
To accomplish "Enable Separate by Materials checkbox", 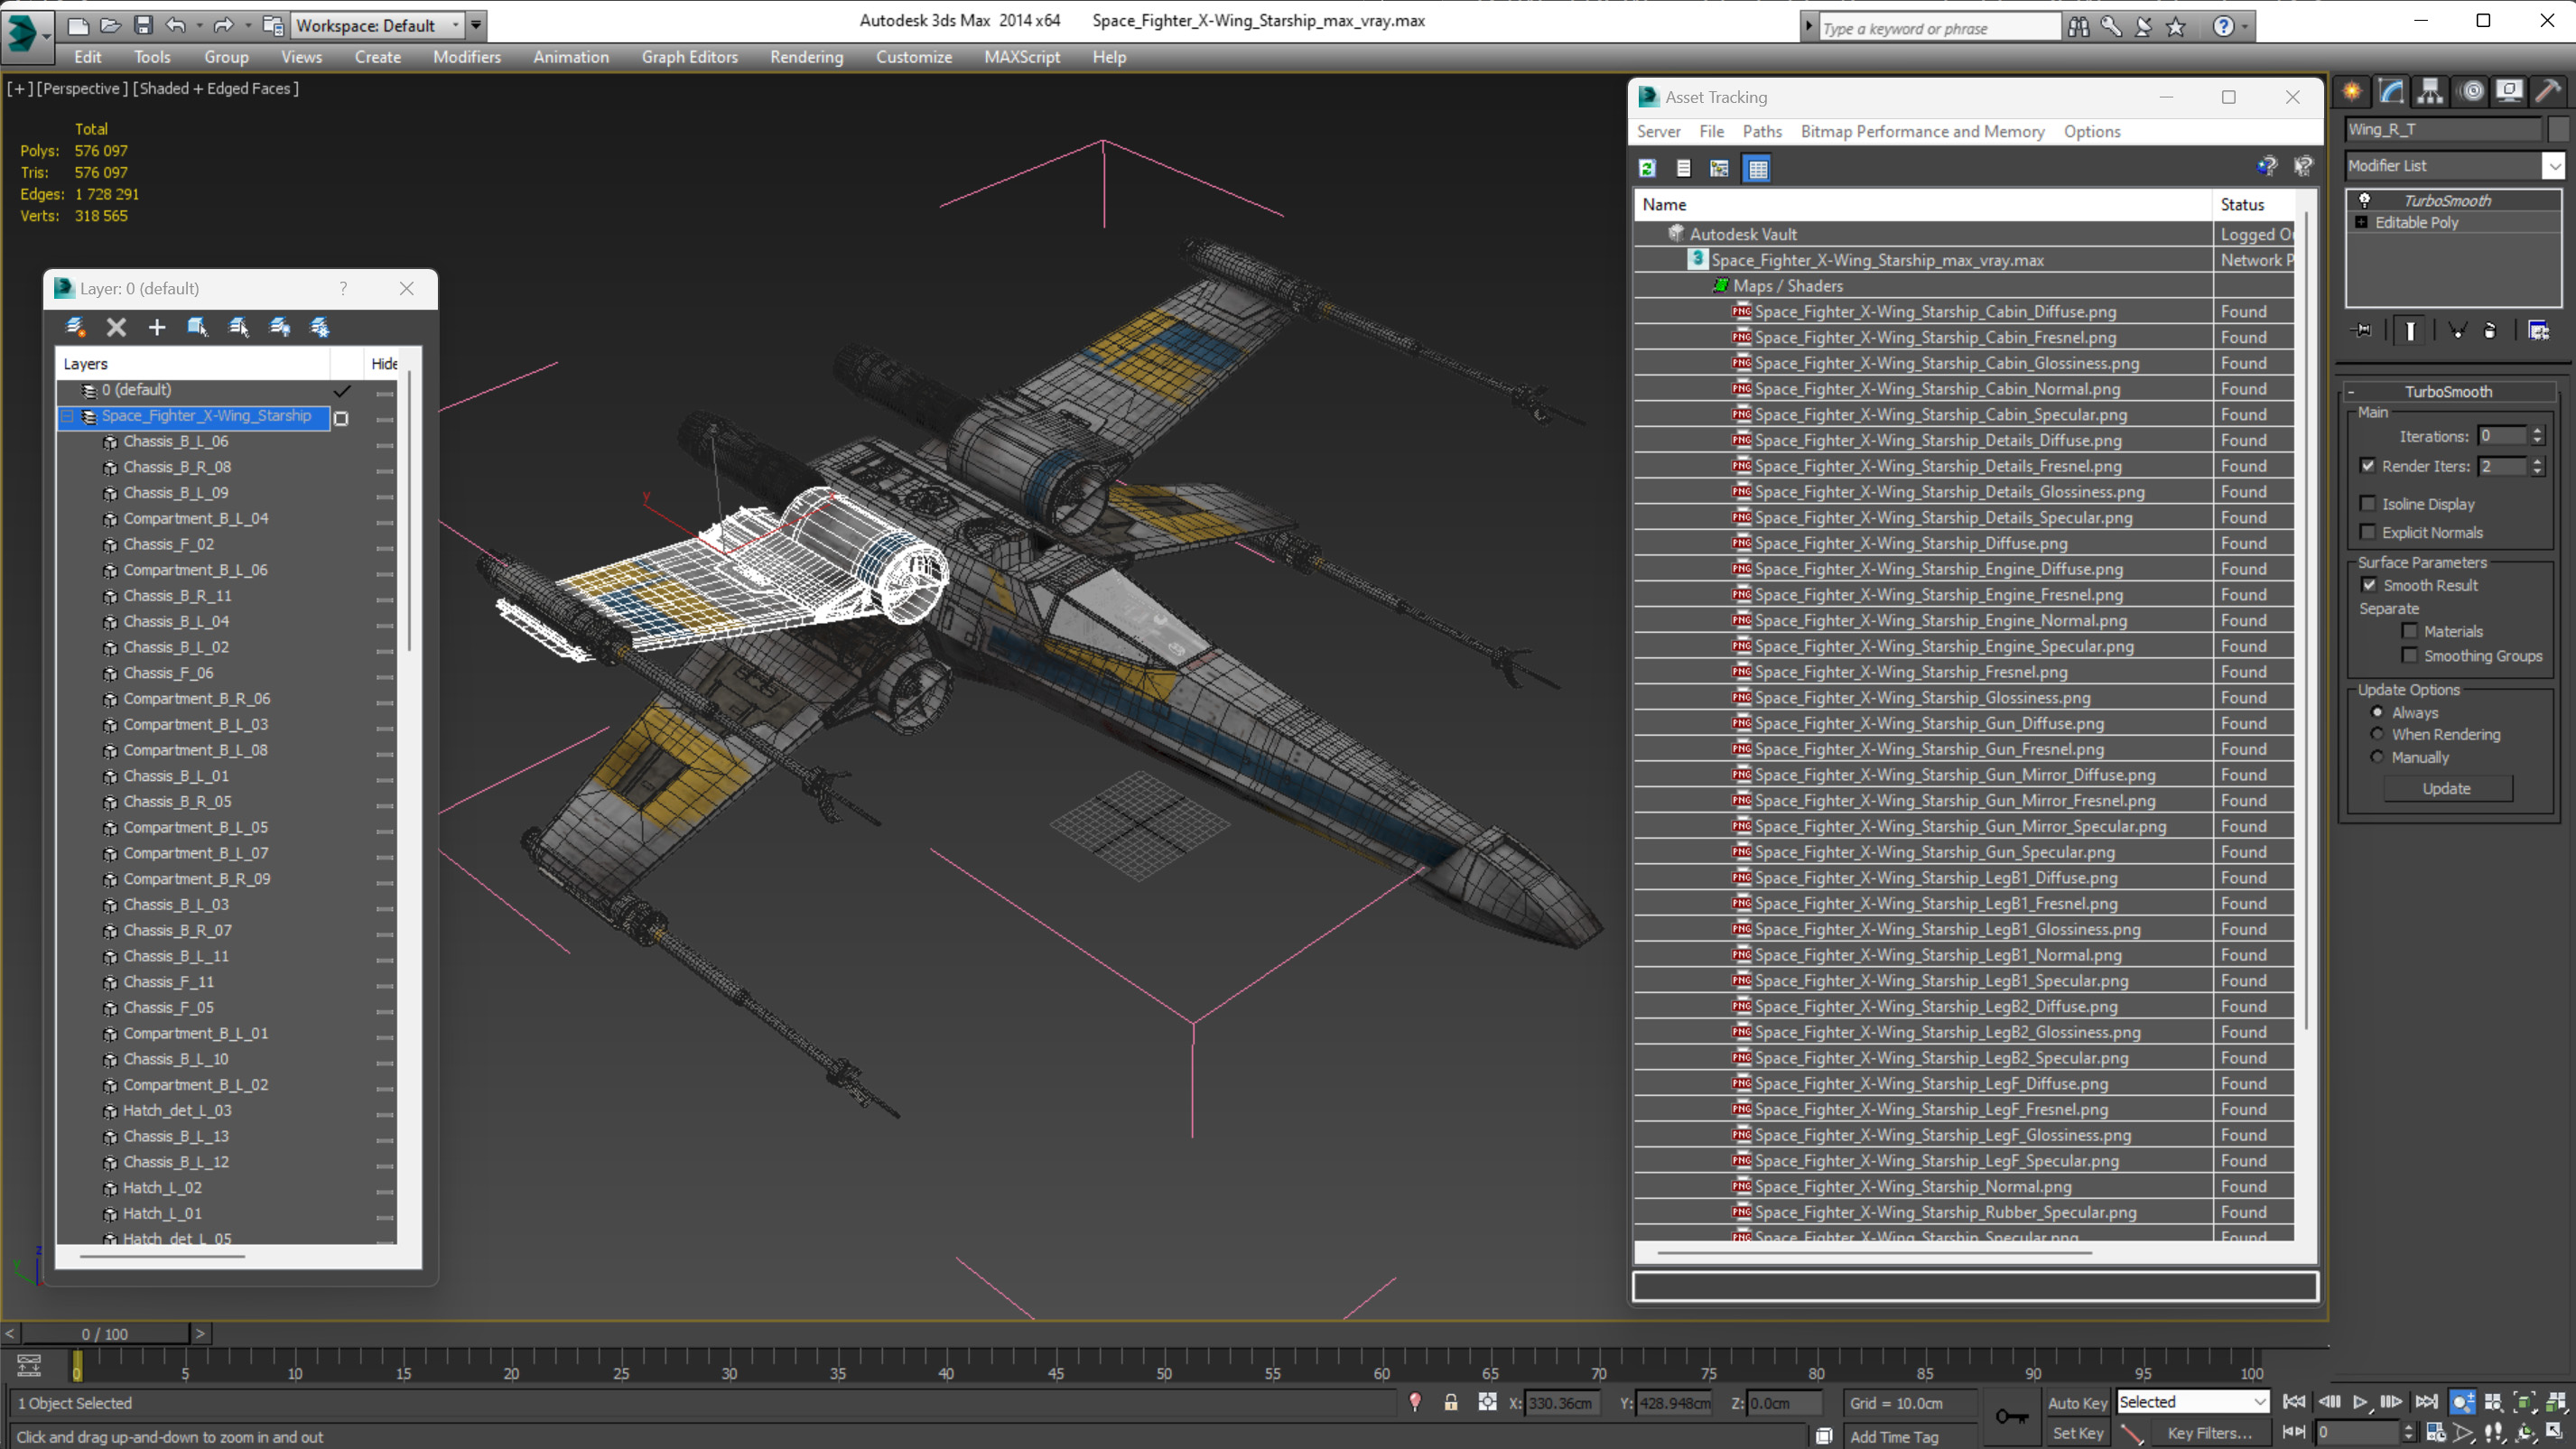I will 2410,631.
